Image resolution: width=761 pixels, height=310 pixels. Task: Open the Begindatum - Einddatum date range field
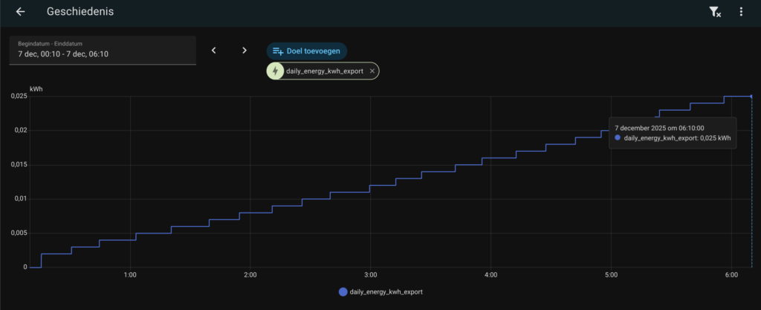click(103, 50)
